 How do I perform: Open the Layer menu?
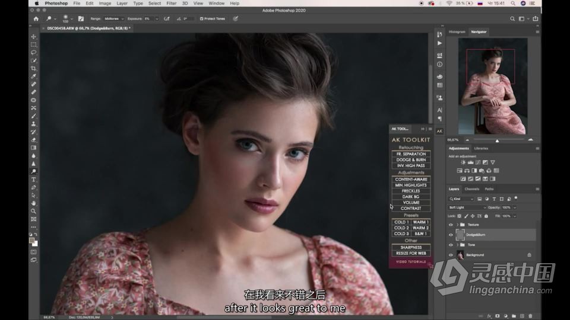pos(122,4)
